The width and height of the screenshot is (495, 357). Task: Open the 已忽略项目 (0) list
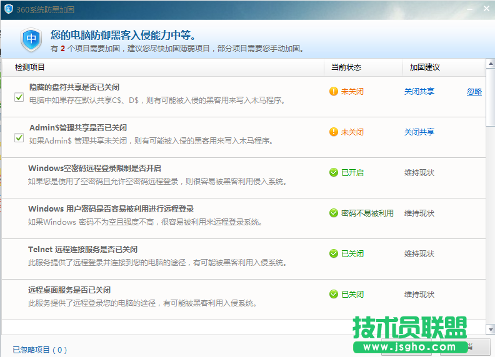(x=39, y=350)
